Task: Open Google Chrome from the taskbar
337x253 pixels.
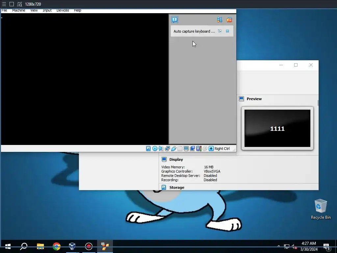Action: (x=57, y=246)
